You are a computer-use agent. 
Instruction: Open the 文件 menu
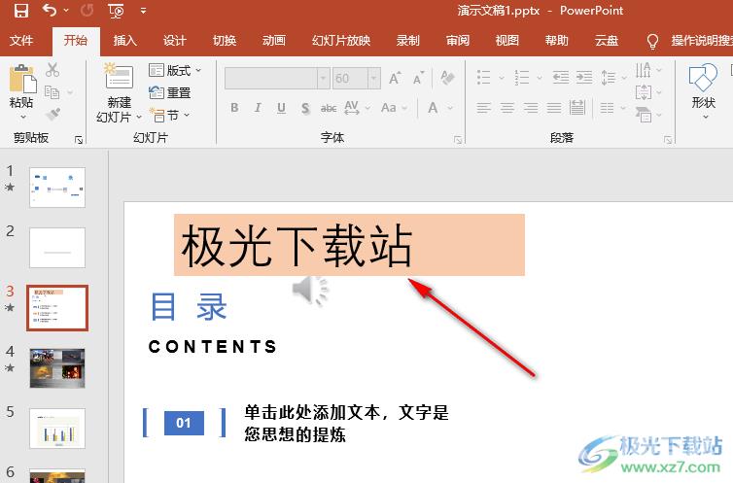(21, 41)
